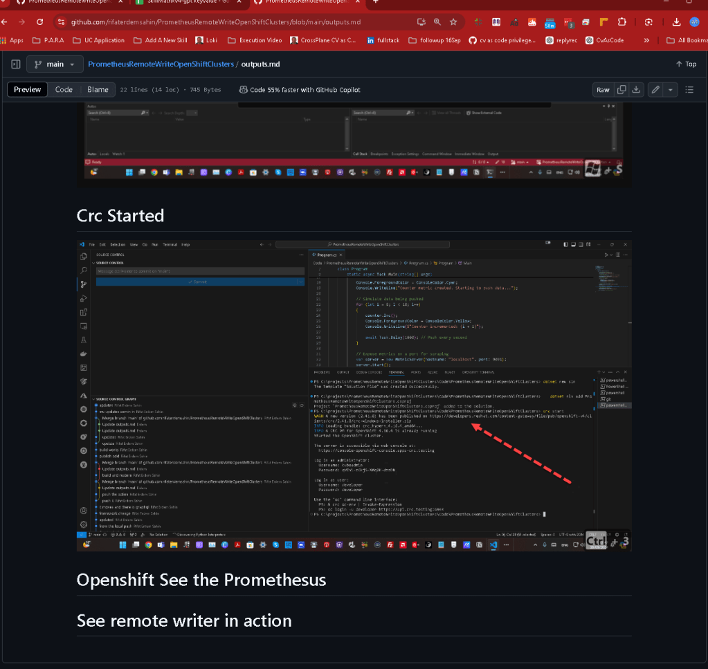Open a new browser tab
708x669 pixels.
[375, 2]
